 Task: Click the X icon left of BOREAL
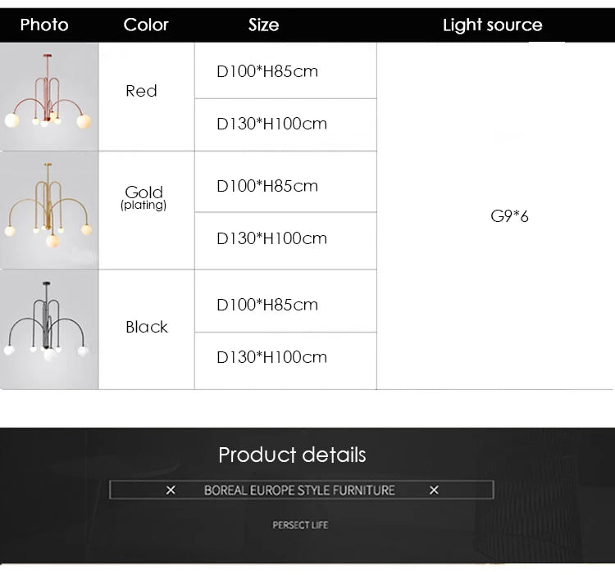click(171, 490)
